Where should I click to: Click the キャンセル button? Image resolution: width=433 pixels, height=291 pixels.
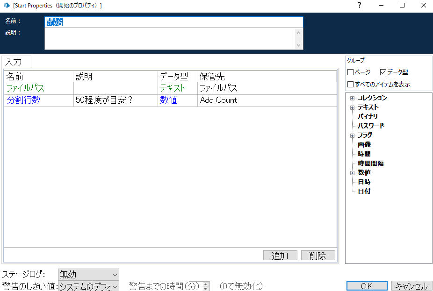tap(411, 286)
